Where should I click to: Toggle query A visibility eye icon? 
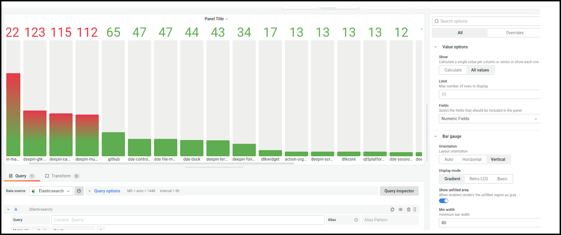point(400,209)
